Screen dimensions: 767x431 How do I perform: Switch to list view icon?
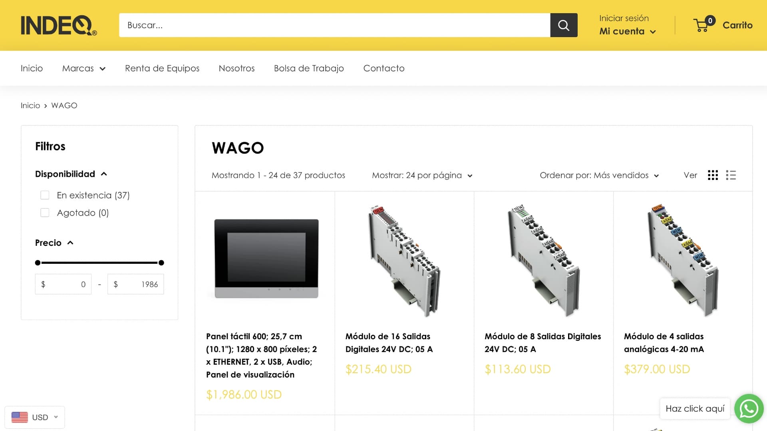tap(731, 175)
